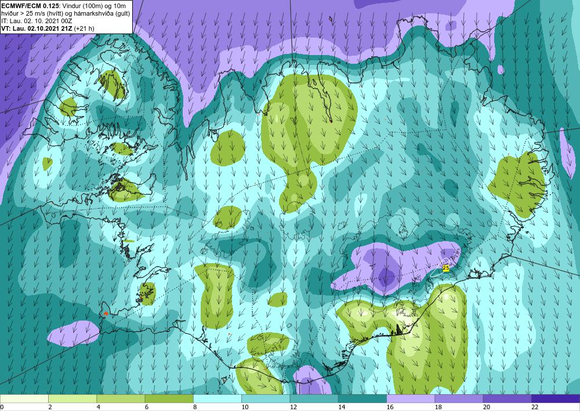The image size is (580, 411).
Task: Pick the deepest purple legend swatch above 22
Action: click(x=556, y=398)
